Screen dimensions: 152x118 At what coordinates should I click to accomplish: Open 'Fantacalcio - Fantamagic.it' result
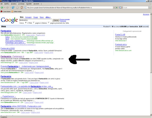[x=12, y=56]
